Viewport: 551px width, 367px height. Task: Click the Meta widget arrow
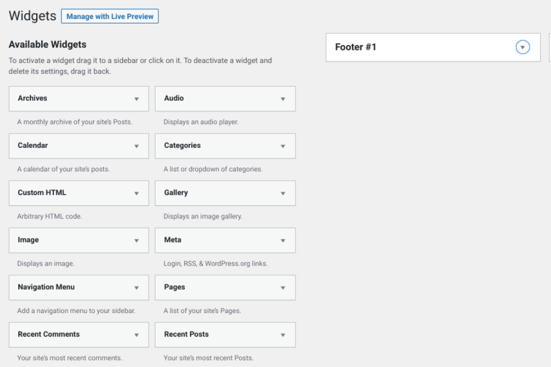pos(283,241)
